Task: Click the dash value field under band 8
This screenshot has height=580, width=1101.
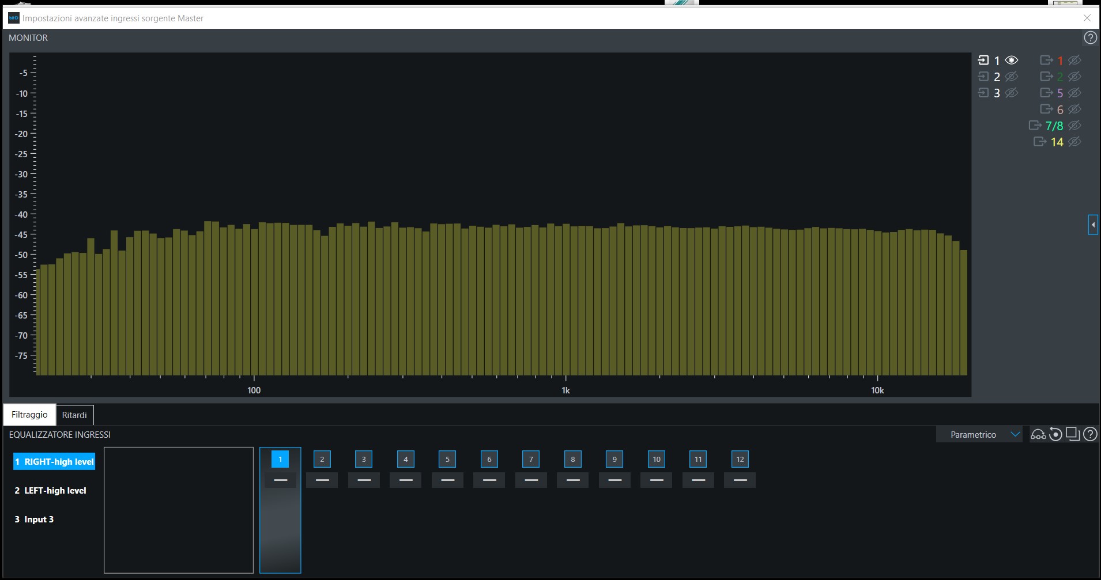Action: (x=573, y=480)
